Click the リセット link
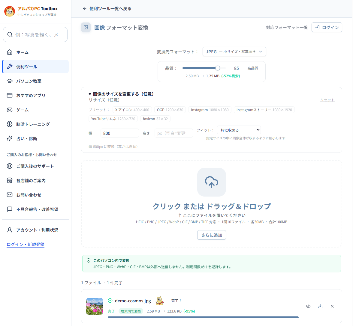 [327, 100]
